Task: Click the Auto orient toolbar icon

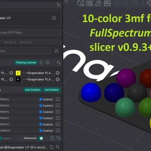Action: click(x=99, y=3)
